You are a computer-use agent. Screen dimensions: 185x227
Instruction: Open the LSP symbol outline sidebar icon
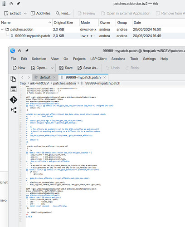(14, 110)
